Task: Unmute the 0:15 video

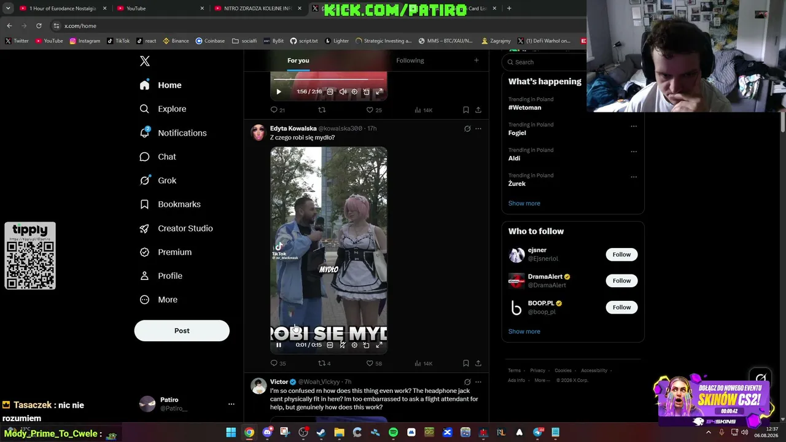Action: 343,345
